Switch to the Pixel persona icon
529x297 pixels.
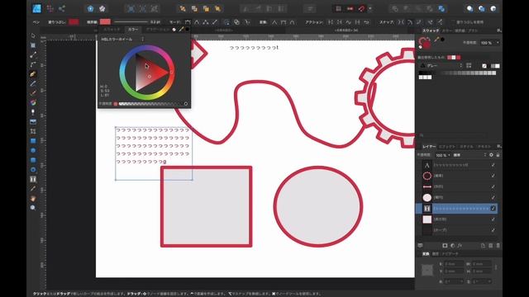[x=50, y=9]
